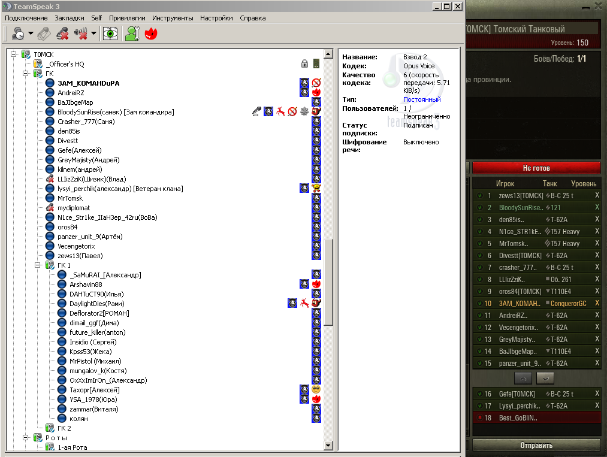Open the contacts manager icon
This screenshot has height=457, width=607.
coord(132,34)
